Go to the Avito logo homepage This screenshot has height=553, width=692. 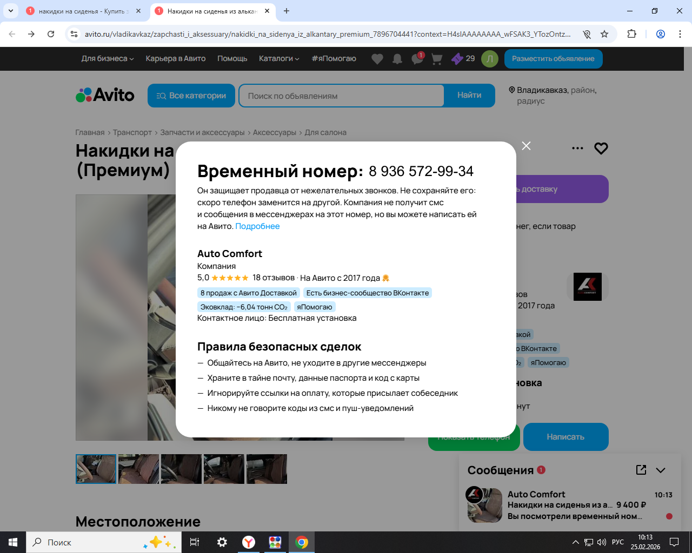pyautogui.click(x=105, y=95)
